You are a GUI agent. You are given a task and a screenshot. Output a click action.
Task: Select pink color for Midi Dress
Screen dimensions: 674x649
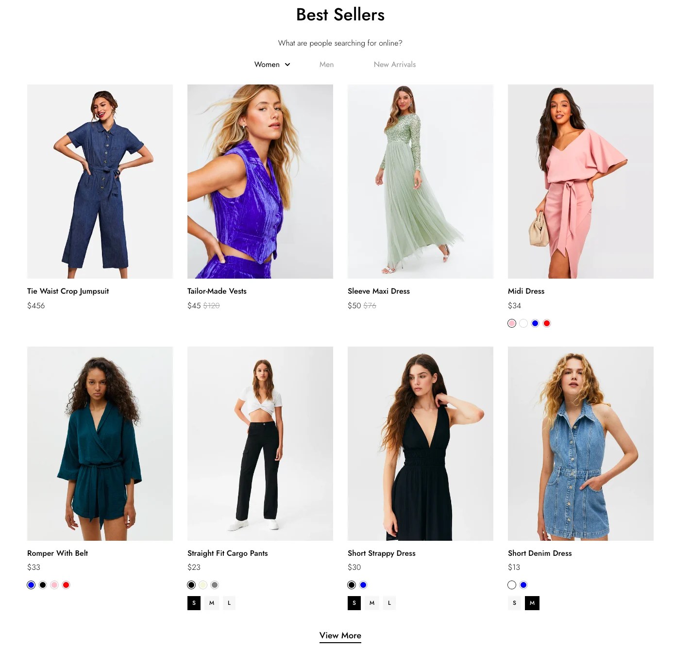click(512, 323)
